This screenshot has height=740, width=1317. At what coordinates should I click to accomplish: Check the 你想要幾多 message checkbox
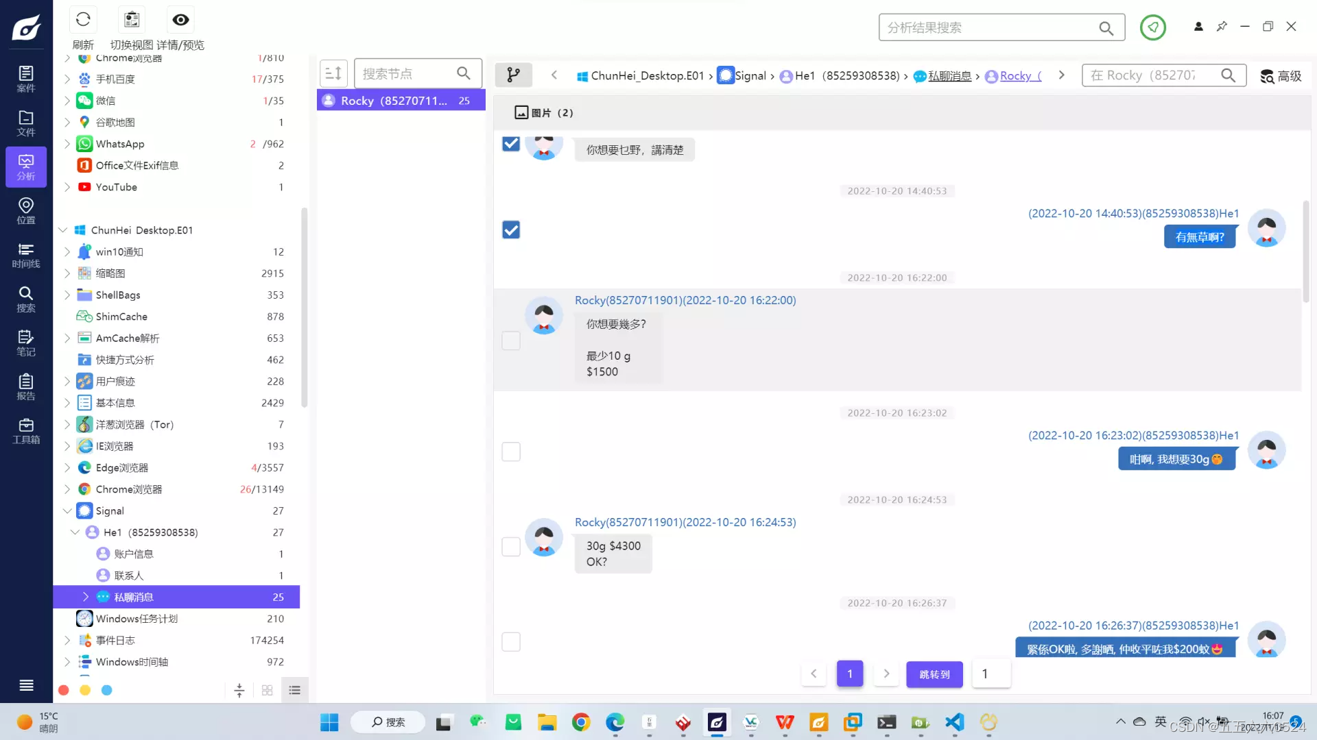click(x=511, y=341)
